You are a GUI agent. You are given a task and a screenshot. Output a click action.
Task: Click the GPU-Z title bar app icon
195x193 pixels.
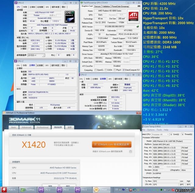click(82, 3)
